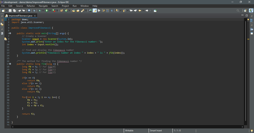Click the 'Smart Insert' status entry

tap(156, 130)
